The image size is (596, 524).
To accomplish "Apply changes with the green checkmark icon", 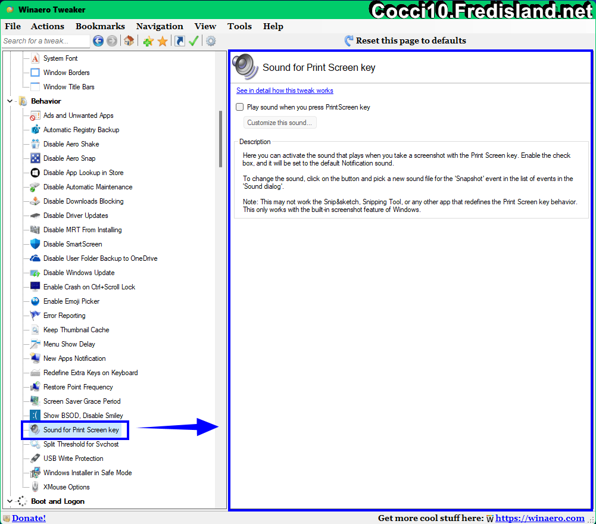I will tap(194, 40).
